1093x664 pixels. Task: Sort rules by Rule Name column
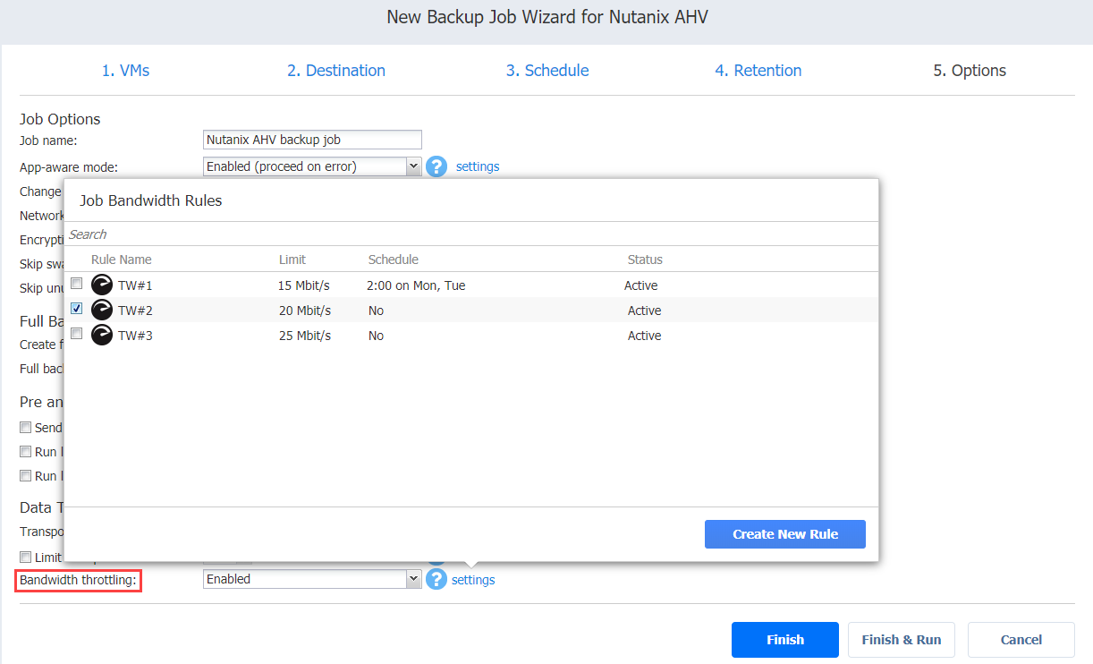click(x=122, y=260)
